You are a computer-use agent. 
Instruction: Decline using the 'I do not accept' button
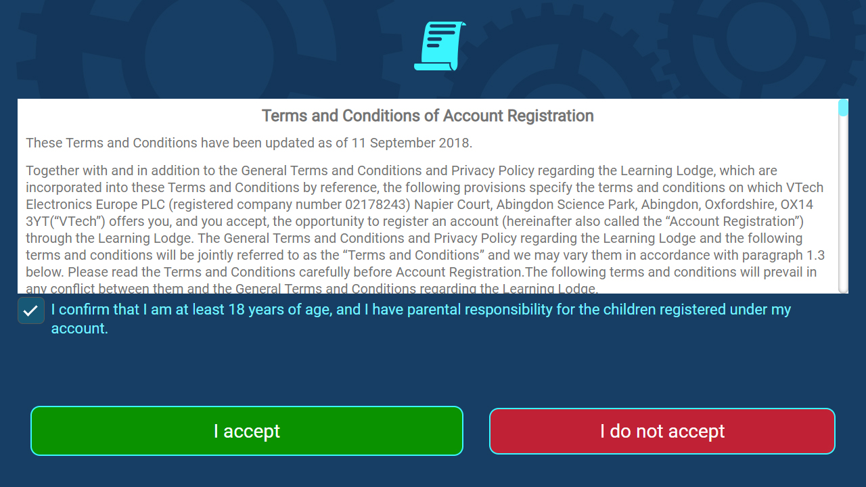click(x=662, y=431)
